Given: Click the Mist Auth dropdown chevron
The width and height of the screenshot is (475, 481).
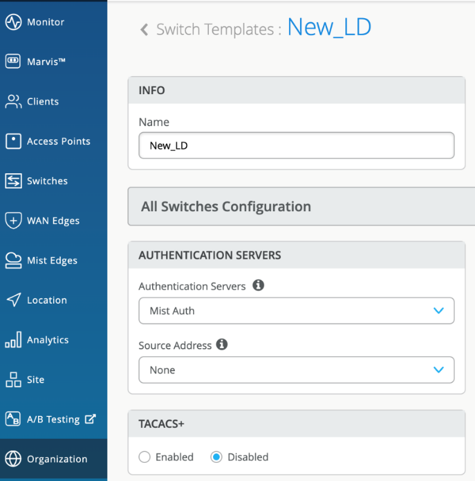Looking at the screenshot, I should [439, 311].
